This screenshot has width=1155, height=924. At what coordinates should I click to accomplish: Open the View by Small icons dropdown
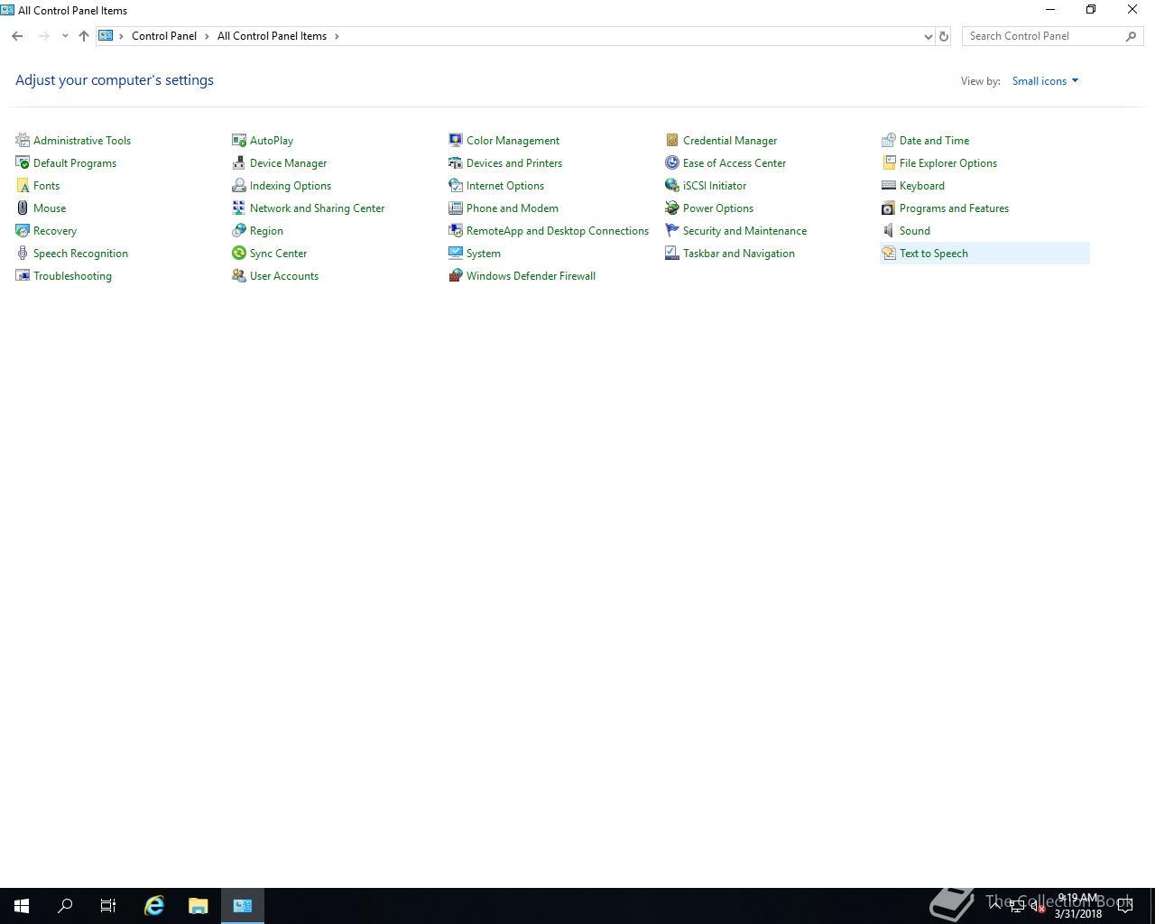(x=1045, y=81)
